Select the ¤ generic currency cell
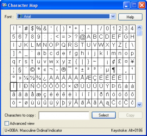This screenshot has width=147, height=136. point(126,62)
